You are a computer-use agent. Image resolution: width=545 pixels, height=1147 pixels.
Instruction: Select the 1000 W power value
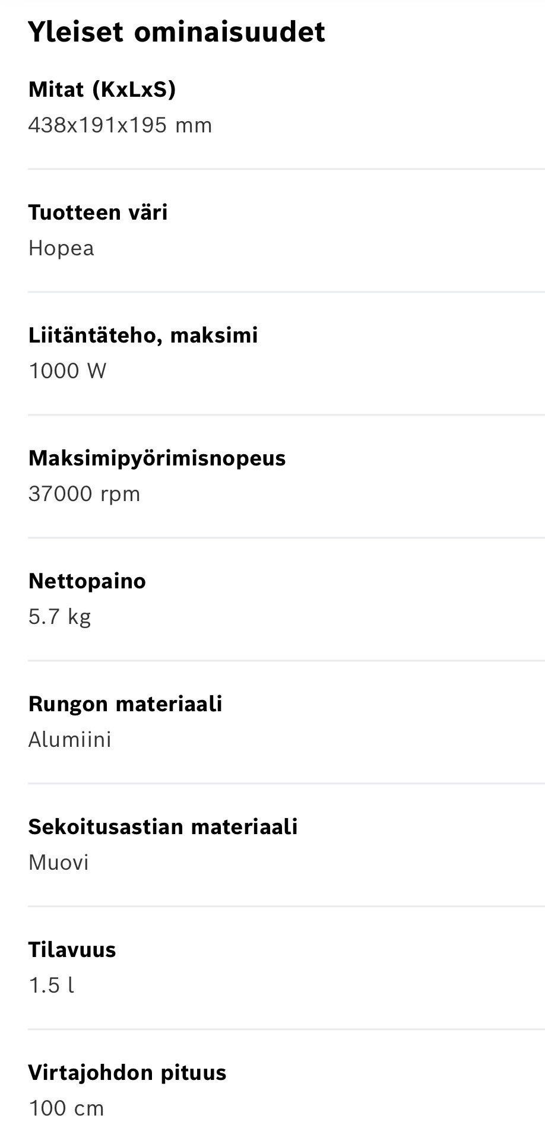pyautogui.click(x=67, y=371)
